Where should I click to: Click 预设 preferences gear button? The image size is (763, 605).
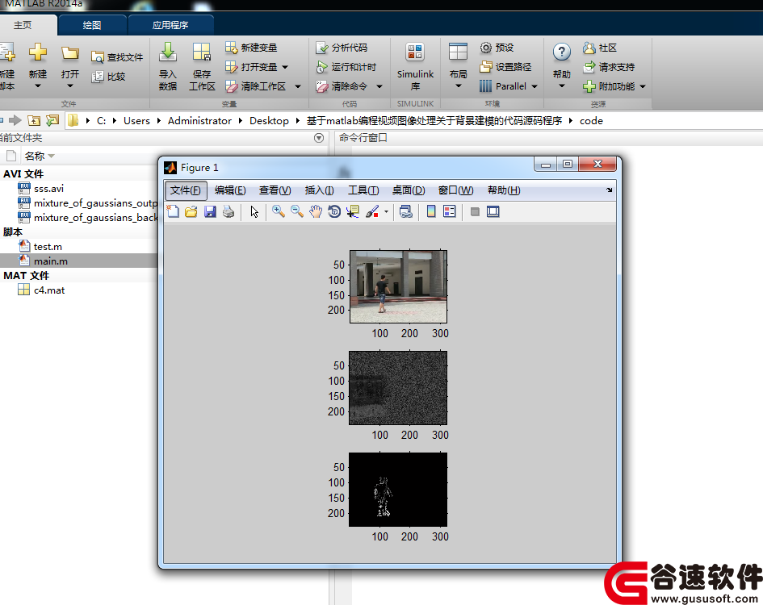pyautogui.click(x=497, y=48)
